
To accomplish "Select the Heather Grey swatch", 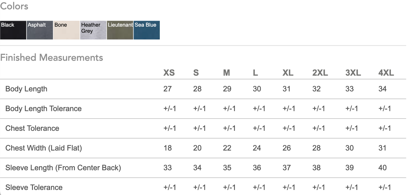I will pos(93,30).
